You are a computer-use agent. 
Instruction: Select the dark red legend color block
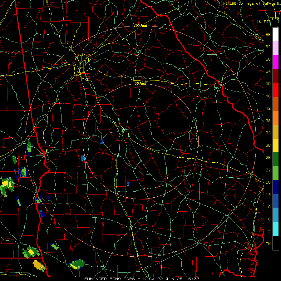pyautogui.click(x=276, y=76)
